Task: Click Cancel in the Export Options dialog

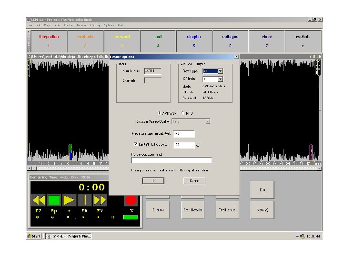Action: pyautogui.click(x=194, y=181)
